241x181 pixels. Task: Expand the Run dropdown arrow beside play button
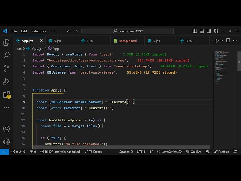click(222, 41)
